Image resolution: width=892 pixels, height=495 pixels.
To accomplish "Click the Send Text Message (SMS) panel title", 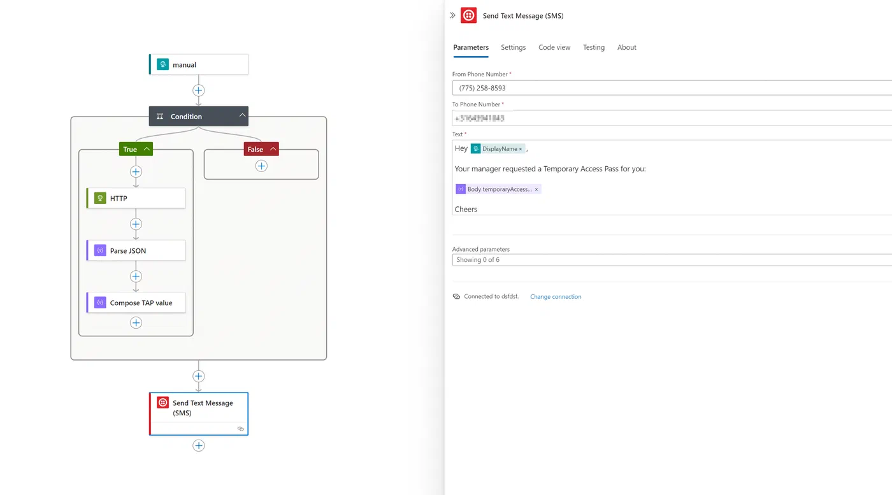I will pos(523,15).
